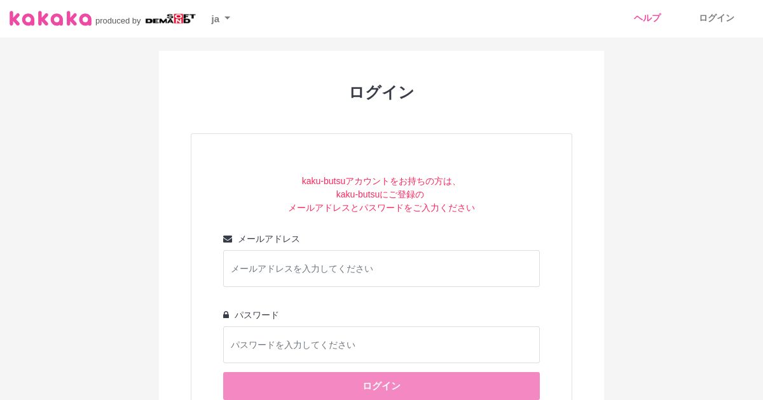
Task: Focus the パスワード input field
Action: pos(381,345)
